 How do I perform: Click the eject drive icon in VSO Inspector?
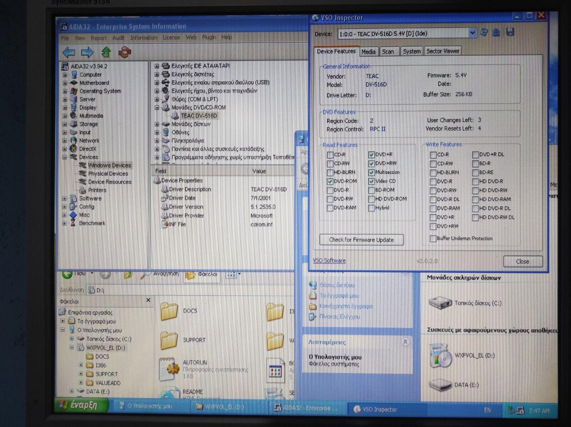point(496,33)
